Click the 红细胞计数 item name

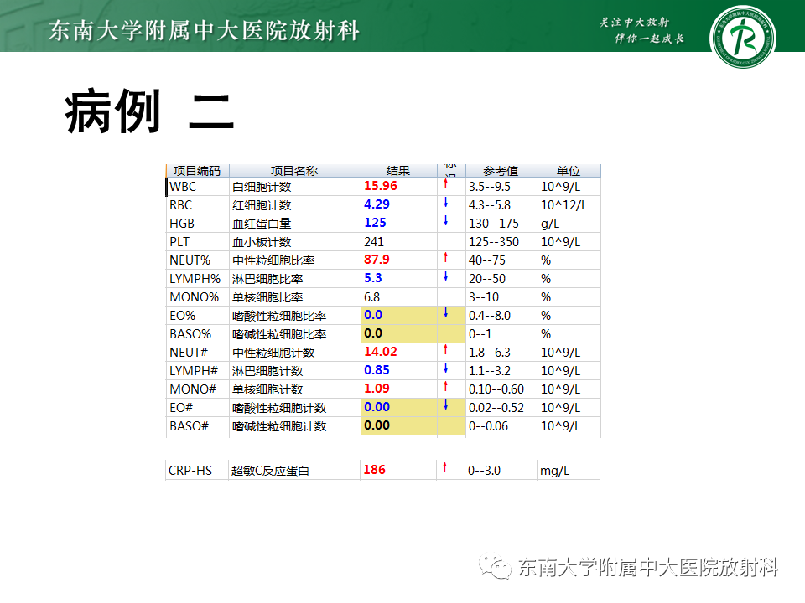point(262,206)
